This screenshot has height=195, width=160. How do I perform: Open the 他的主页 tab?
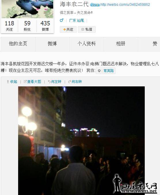point(18,44)
